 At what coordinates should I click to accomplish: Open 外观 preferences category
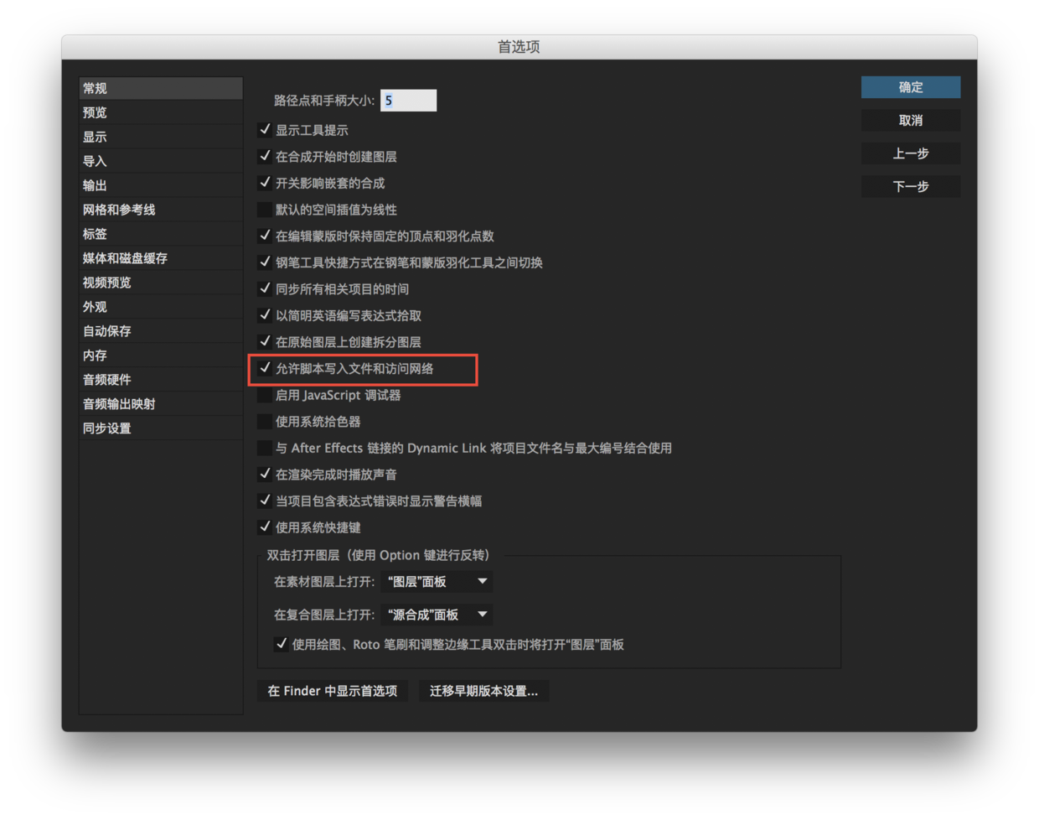pyautogui.click(x=161, y=307)
